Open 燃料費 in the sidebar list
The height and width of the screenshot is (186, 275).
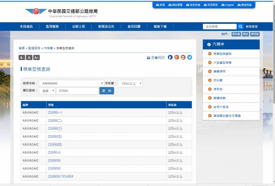point(218,80)
